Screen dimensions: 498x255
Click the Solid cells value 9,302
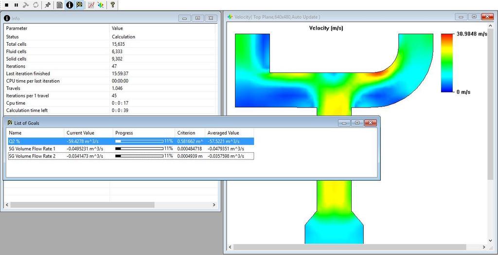tap(117, 59)
